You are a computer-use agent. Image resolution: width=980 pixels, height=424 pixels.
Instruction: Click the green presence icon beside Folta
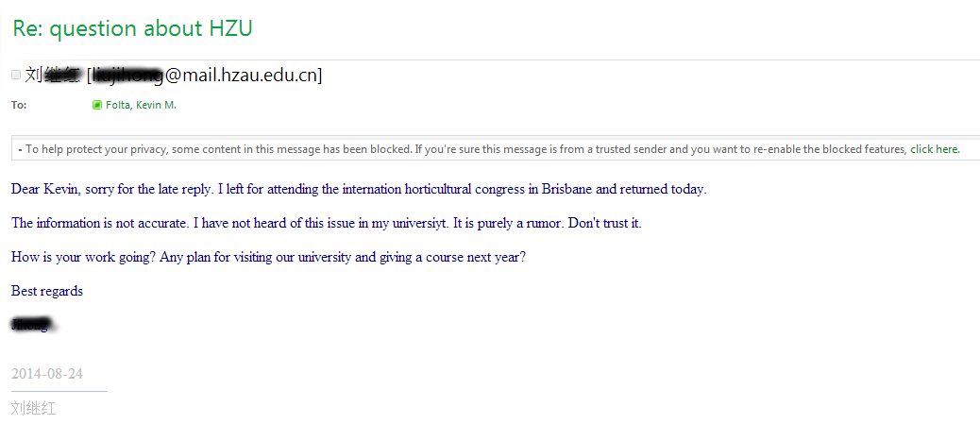click(x=97, y=105)
